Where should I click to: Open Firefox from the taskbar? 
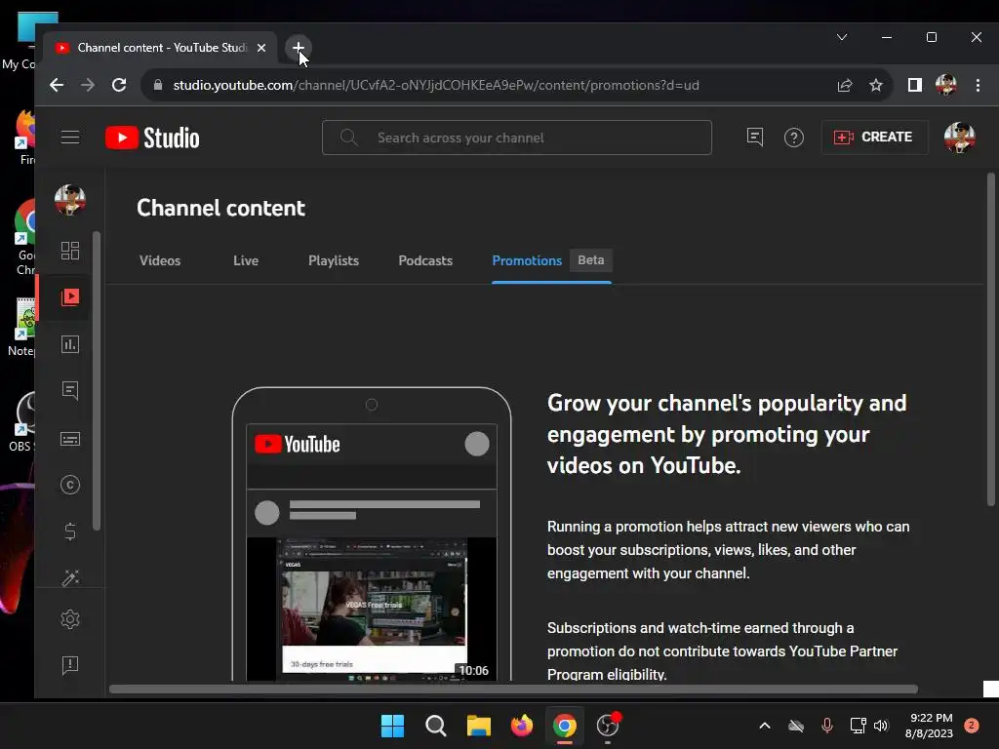click(x=522, y=726)
